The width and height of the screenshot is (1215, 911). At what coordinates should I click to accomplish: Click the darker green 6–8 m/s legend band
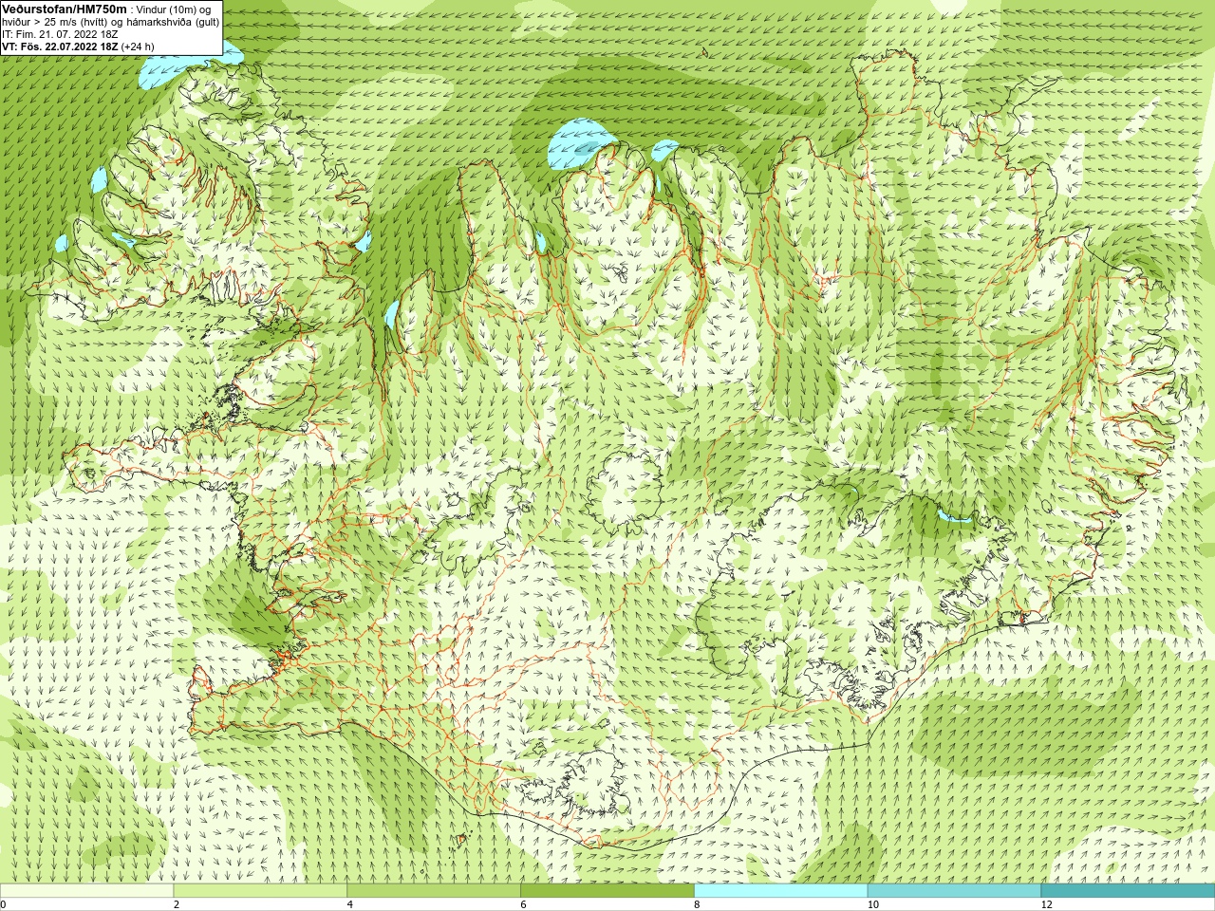[x=607, y=891]
